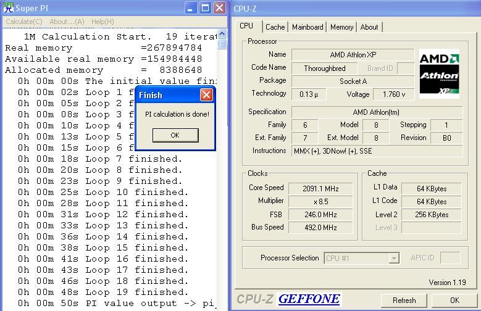Click the Multiplier value x 8.5

click(320, 202)
